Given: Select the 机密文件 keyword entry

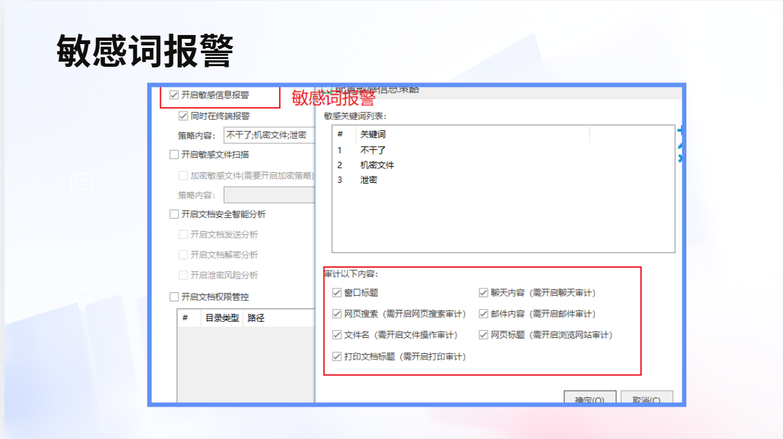Looking at the screenshot, I should 377,165.
